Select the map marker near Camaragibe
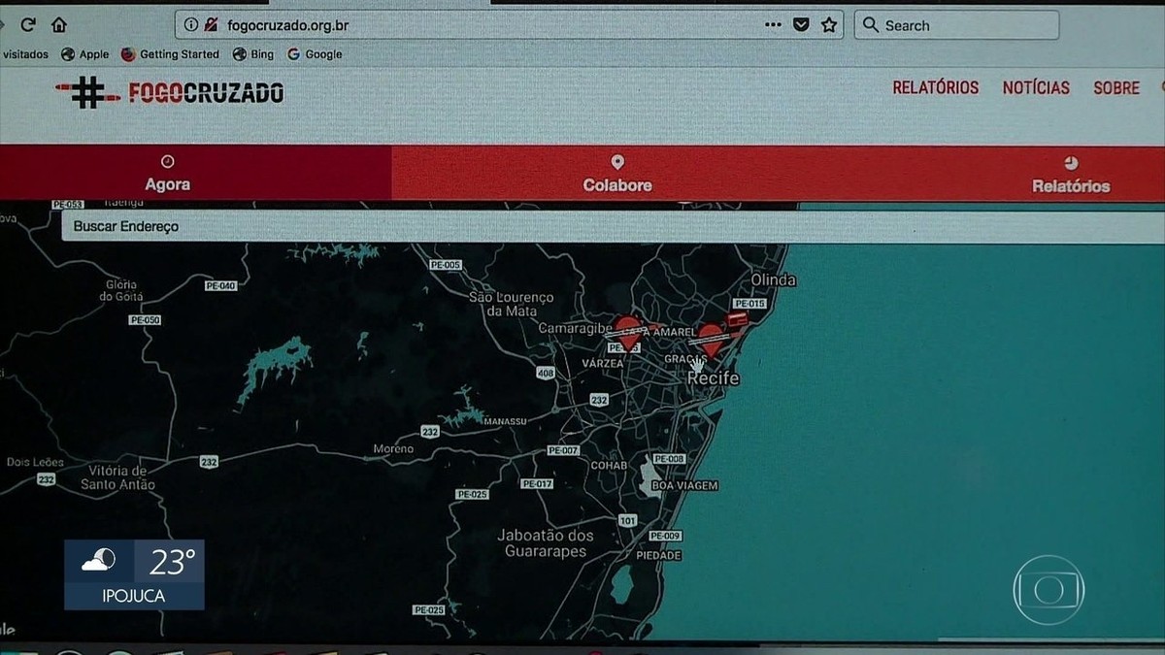 pyautogui.click(x=628, y=331)
